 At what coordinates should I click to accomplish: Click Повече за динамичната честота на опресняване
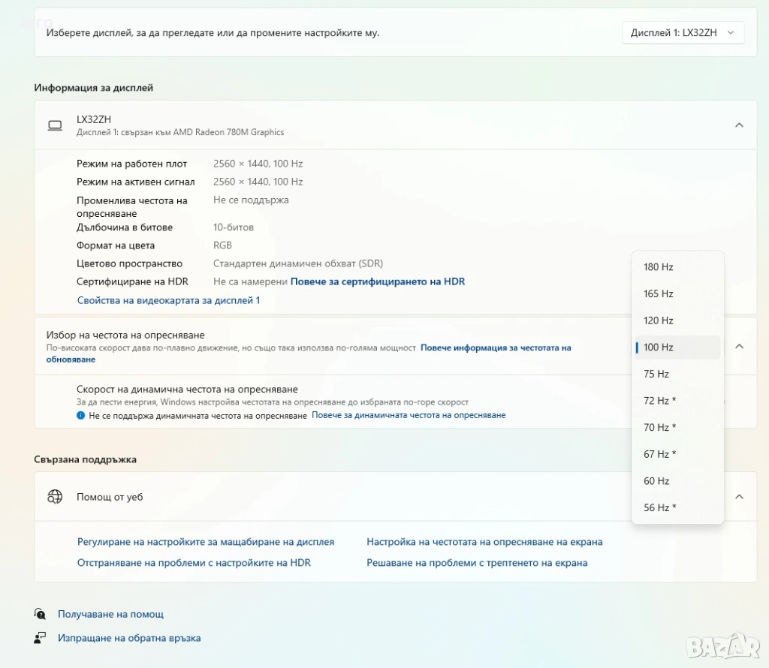[409, 415]
